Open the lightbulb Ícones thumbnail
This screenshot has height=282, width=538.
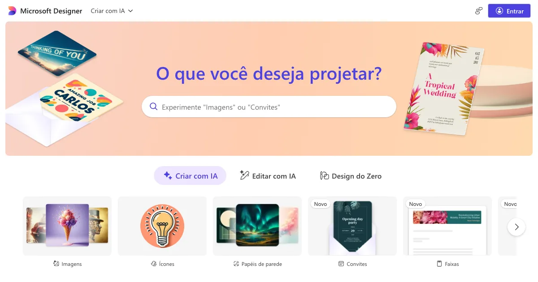(x=162, y=226)
